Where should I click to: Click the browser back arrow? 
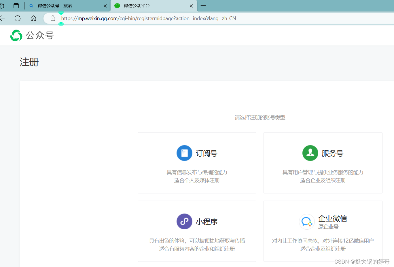2,18
